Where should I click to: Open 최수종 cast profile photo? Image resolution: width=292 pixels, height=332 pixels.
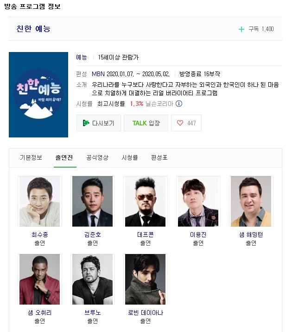pyautogui.click(x=40, y=201)
